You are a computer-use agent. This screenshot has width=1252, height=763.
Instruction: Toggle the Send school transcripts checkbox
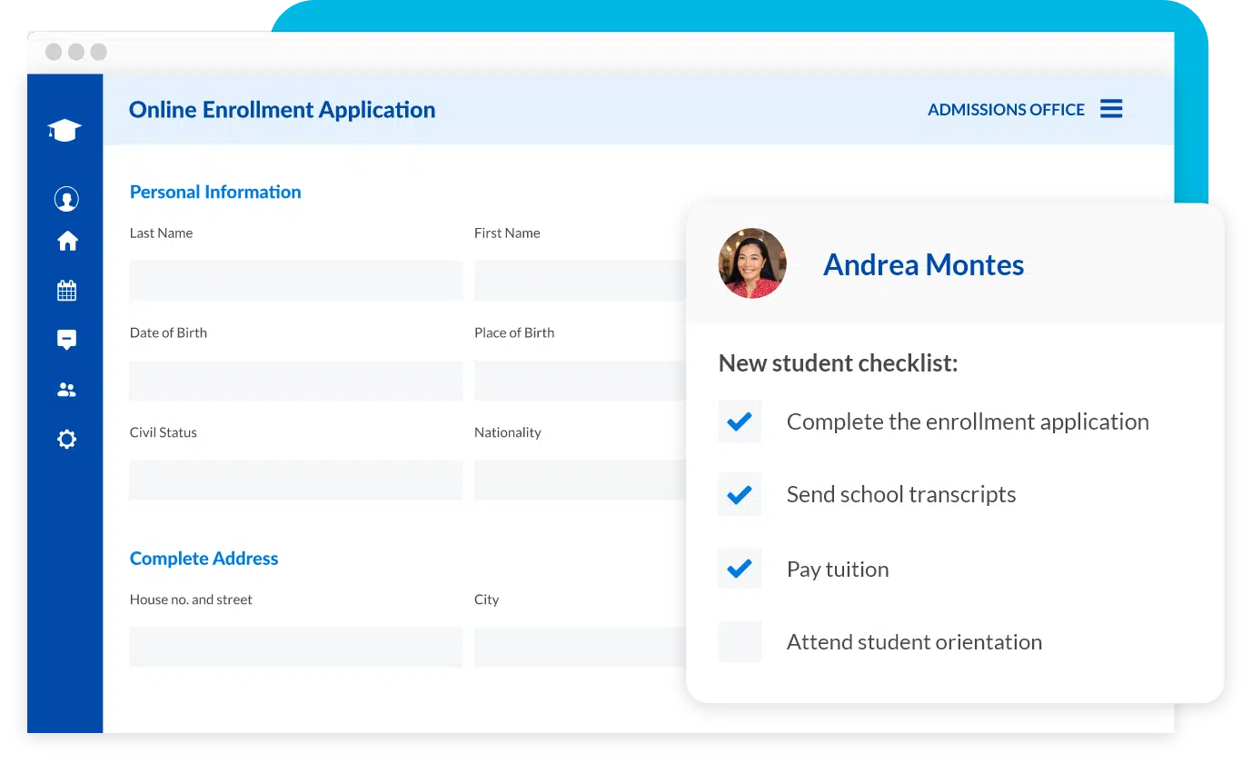740,495
